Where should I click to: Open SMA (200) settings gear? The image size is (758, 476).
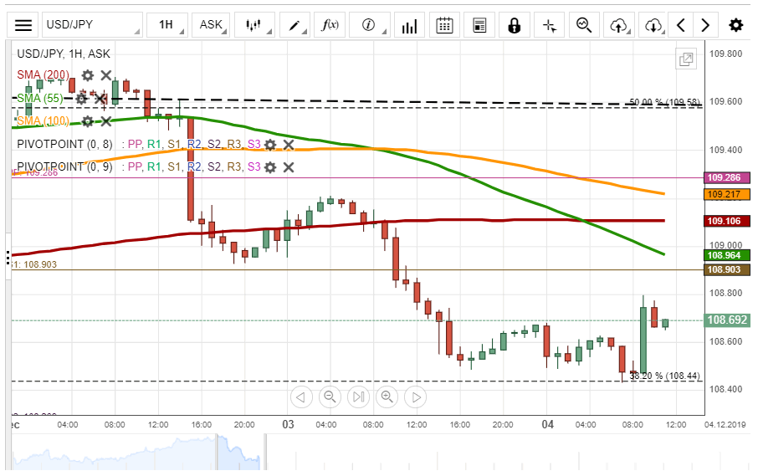point(88,75)
